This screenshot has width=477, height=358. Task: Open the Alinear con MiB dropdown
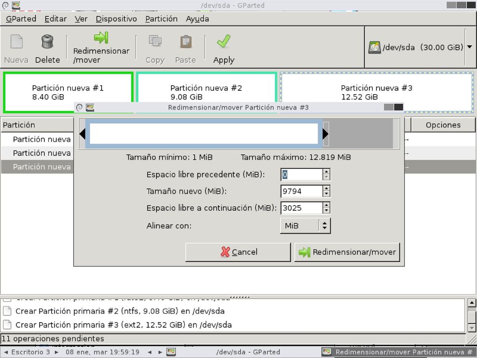pyautogui.click(x=305, y=226)
